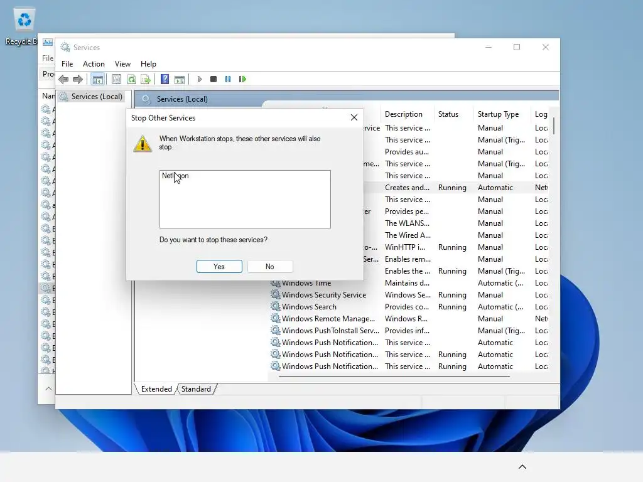
Task: Click the warning icon in Stop Other Services dialog
Action: point(143,144)
